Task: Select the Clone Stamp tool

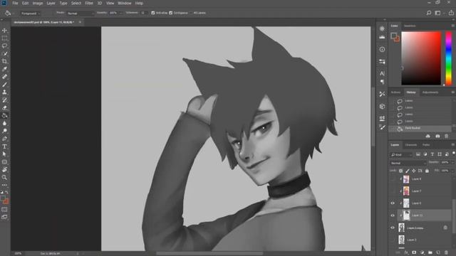Action: [x=4, y=92]
